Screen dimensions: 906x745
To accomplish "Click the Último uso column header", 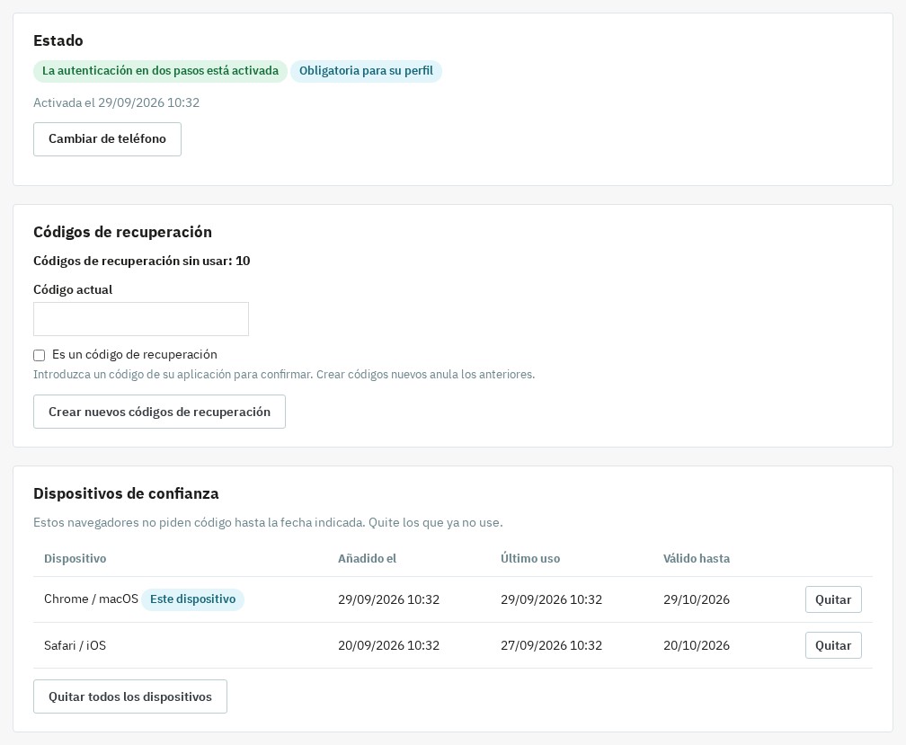I will tap(530, 558).
